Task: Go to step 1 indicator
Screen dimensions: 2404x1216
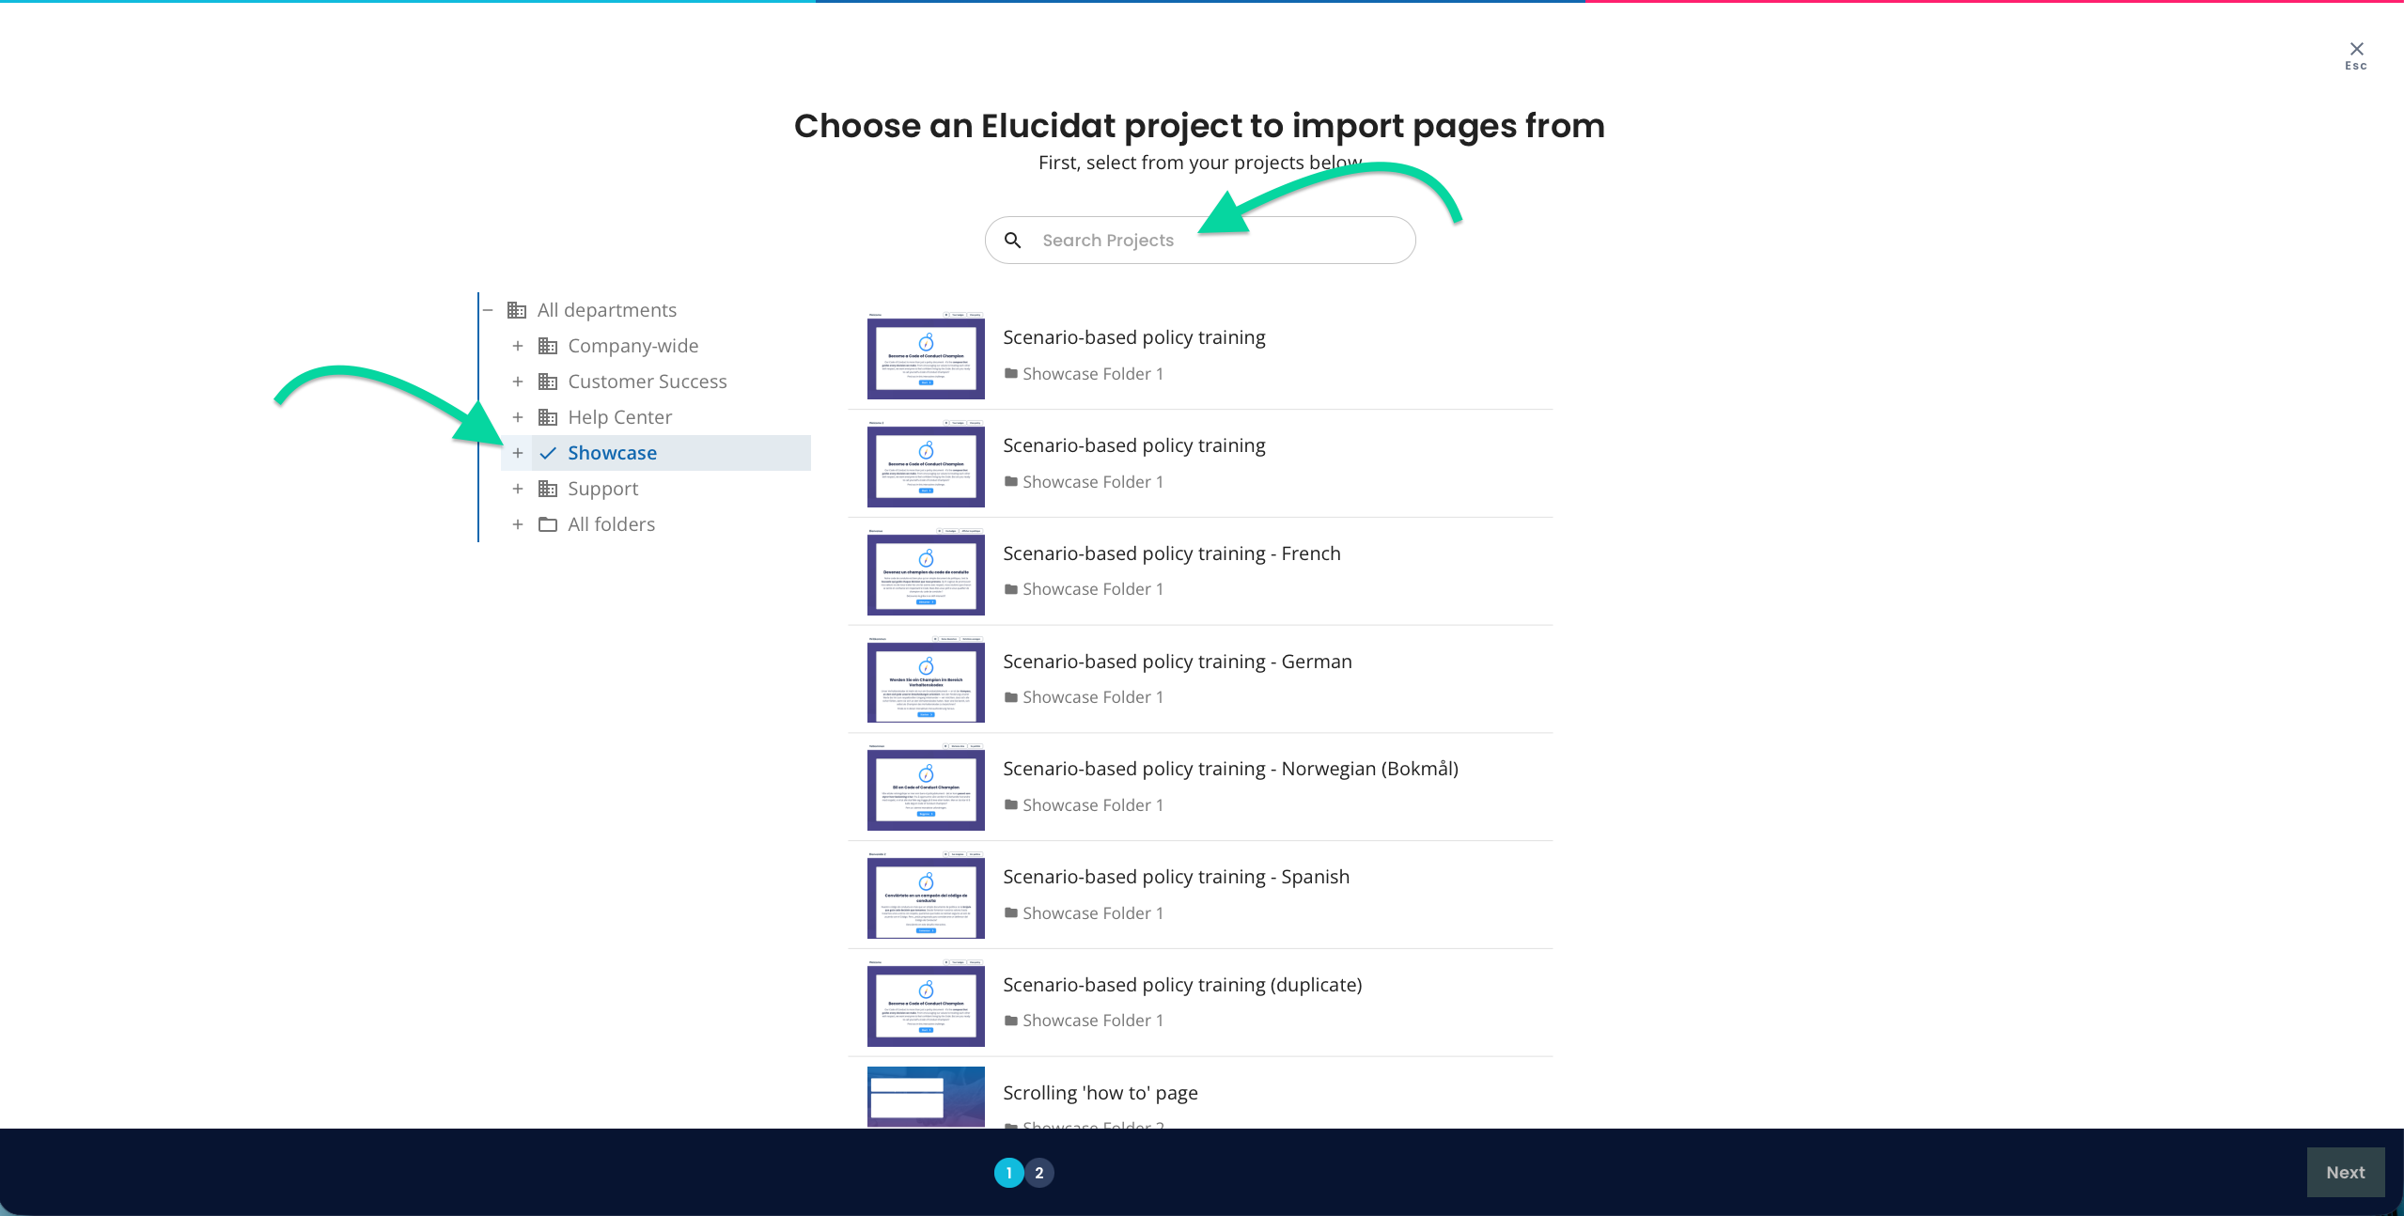Action: pyautogui.click(x=1008, y=1173)
